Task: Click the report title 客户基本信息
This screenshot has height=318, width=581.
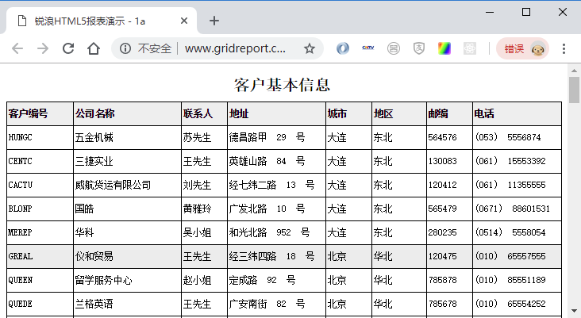Action: [x=282, y=85]
